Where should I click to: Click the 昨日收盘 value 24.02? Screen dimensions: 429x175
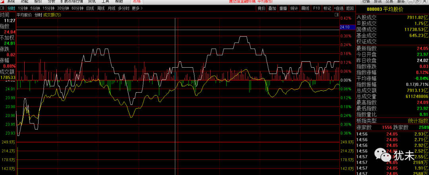[422, 60]
